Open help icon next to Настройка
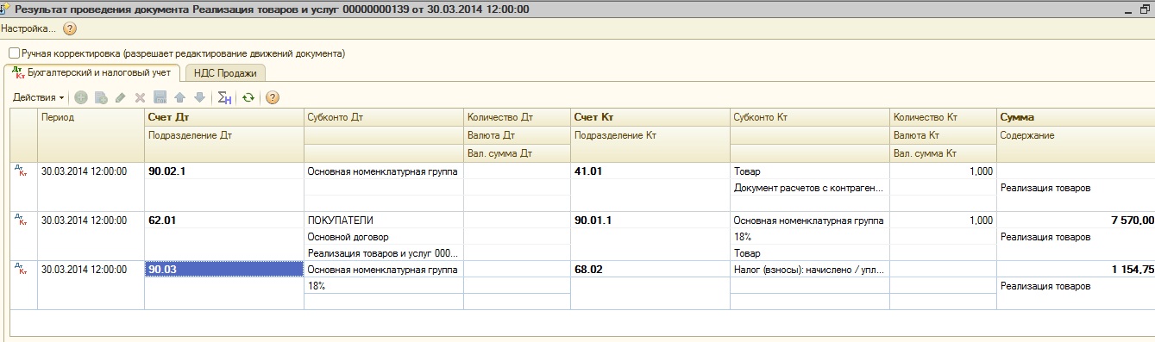 pyautogui.click(x=70, y=28)
